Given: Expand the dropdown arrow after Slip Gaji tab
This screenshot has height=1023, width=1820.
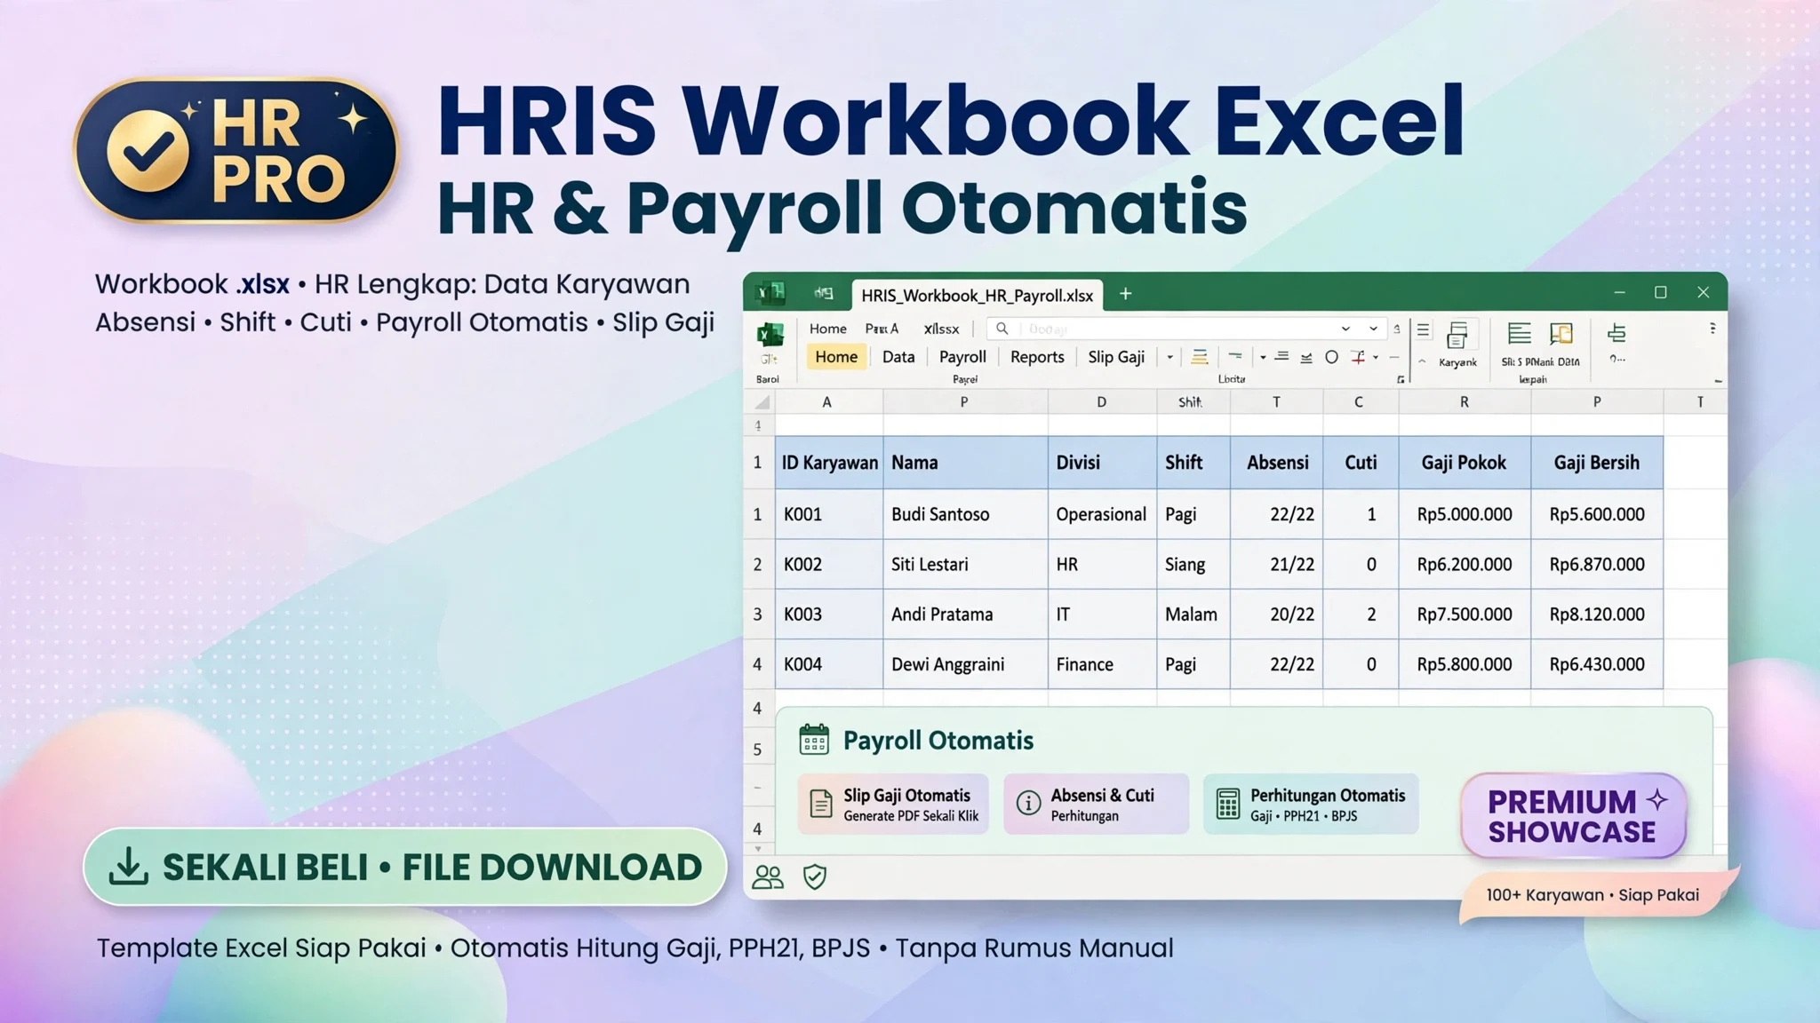Looking at the screenshot, I should pyautogui.click(x=1169, y=357).
